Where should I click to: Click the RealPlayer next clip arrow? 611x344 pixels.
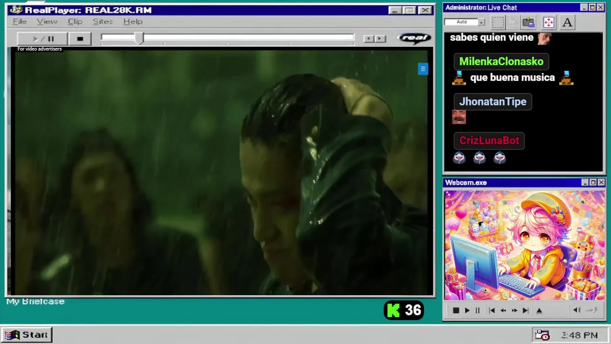380,39
